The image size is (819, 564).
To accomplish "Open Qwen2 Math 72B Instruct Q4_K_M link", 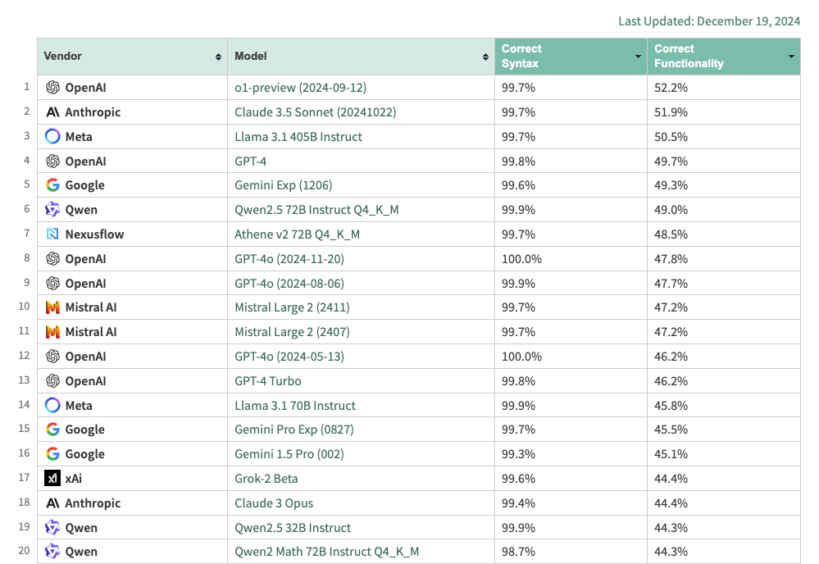I will (326, 552).
